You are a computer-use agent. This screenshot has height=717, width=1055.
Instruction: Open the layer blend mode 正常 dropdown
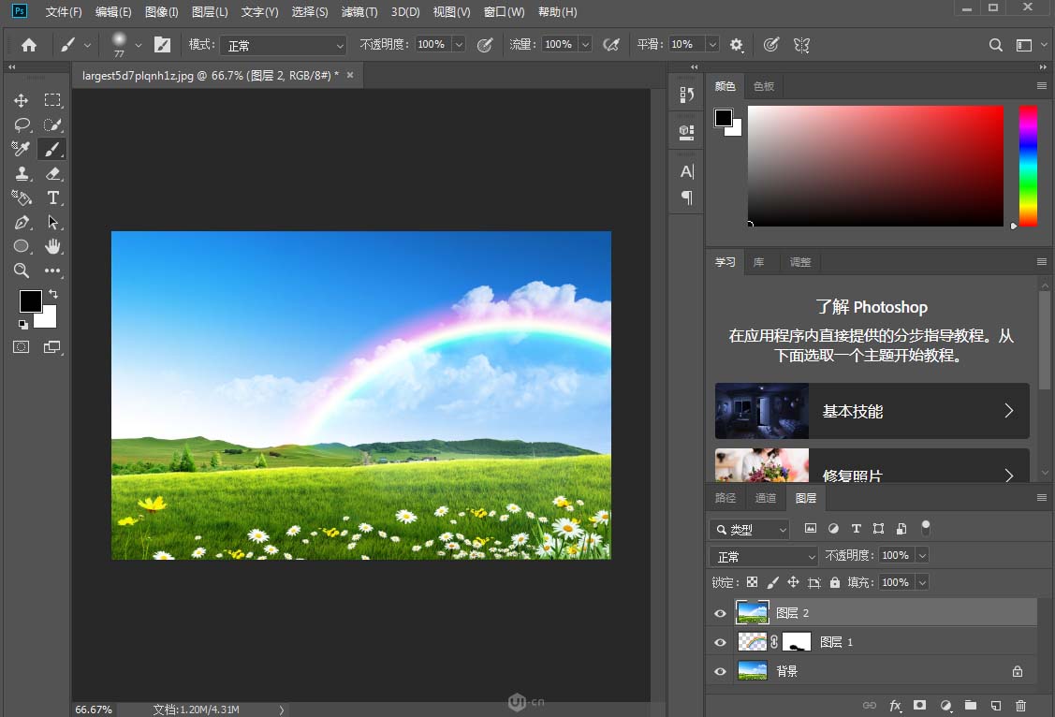764,556
